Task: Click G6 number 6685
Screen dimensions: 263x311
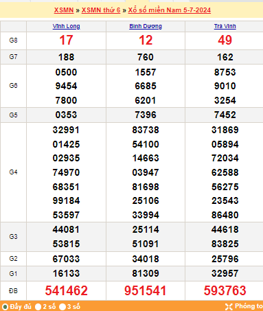Action: [x=146, y=86]
